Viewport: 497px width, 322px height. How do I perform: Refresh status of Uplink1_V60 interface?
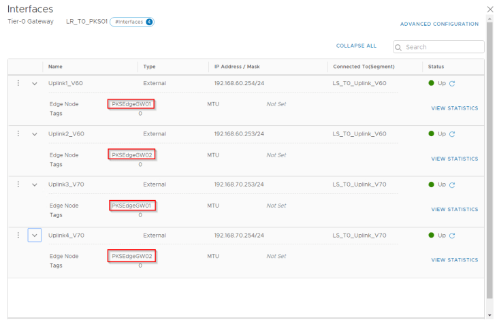coord(452,84)
